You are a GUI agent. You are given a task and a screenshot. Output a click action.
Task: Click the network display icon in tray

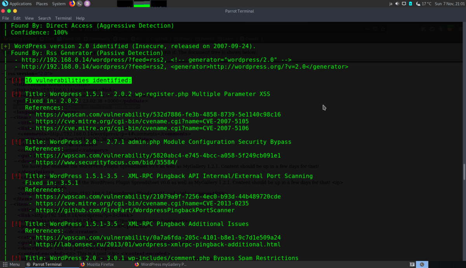coord(404,3)
